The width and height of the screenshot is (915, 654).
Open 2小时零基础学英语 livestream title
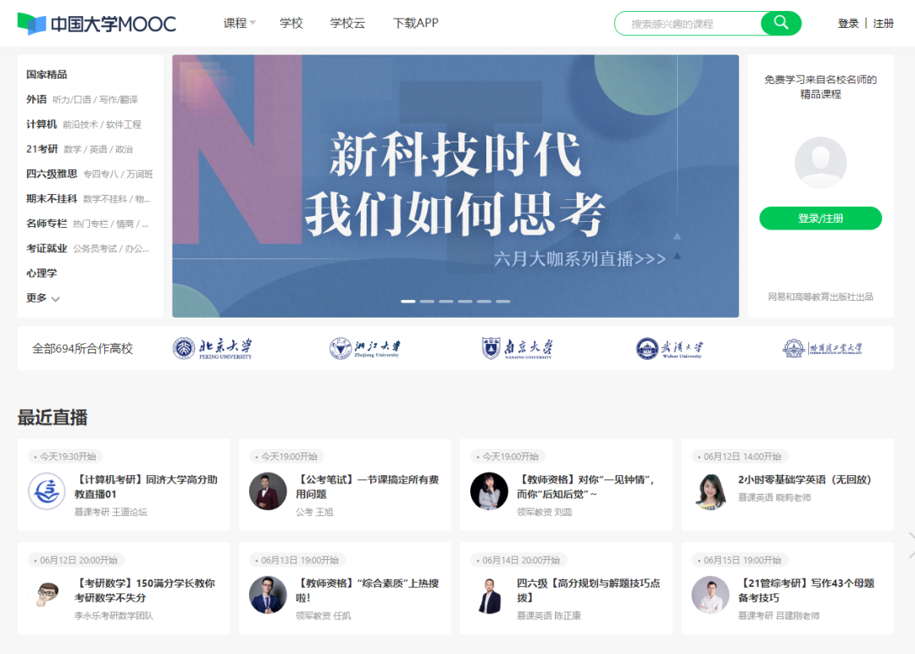[x=804, y=479]
